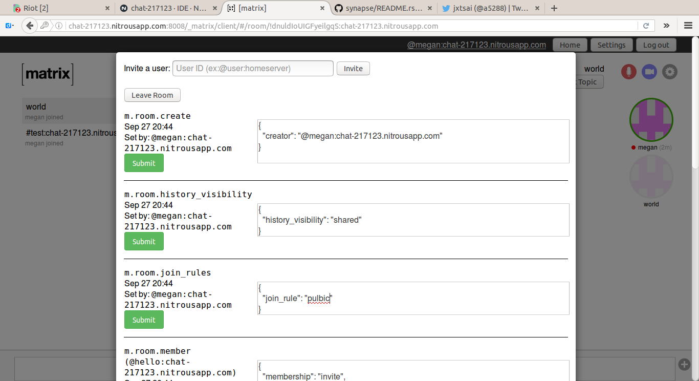The height and width of the screenshot is (381, 699).
Task: Show more toolbar items chevron
Action: [666, 26]
